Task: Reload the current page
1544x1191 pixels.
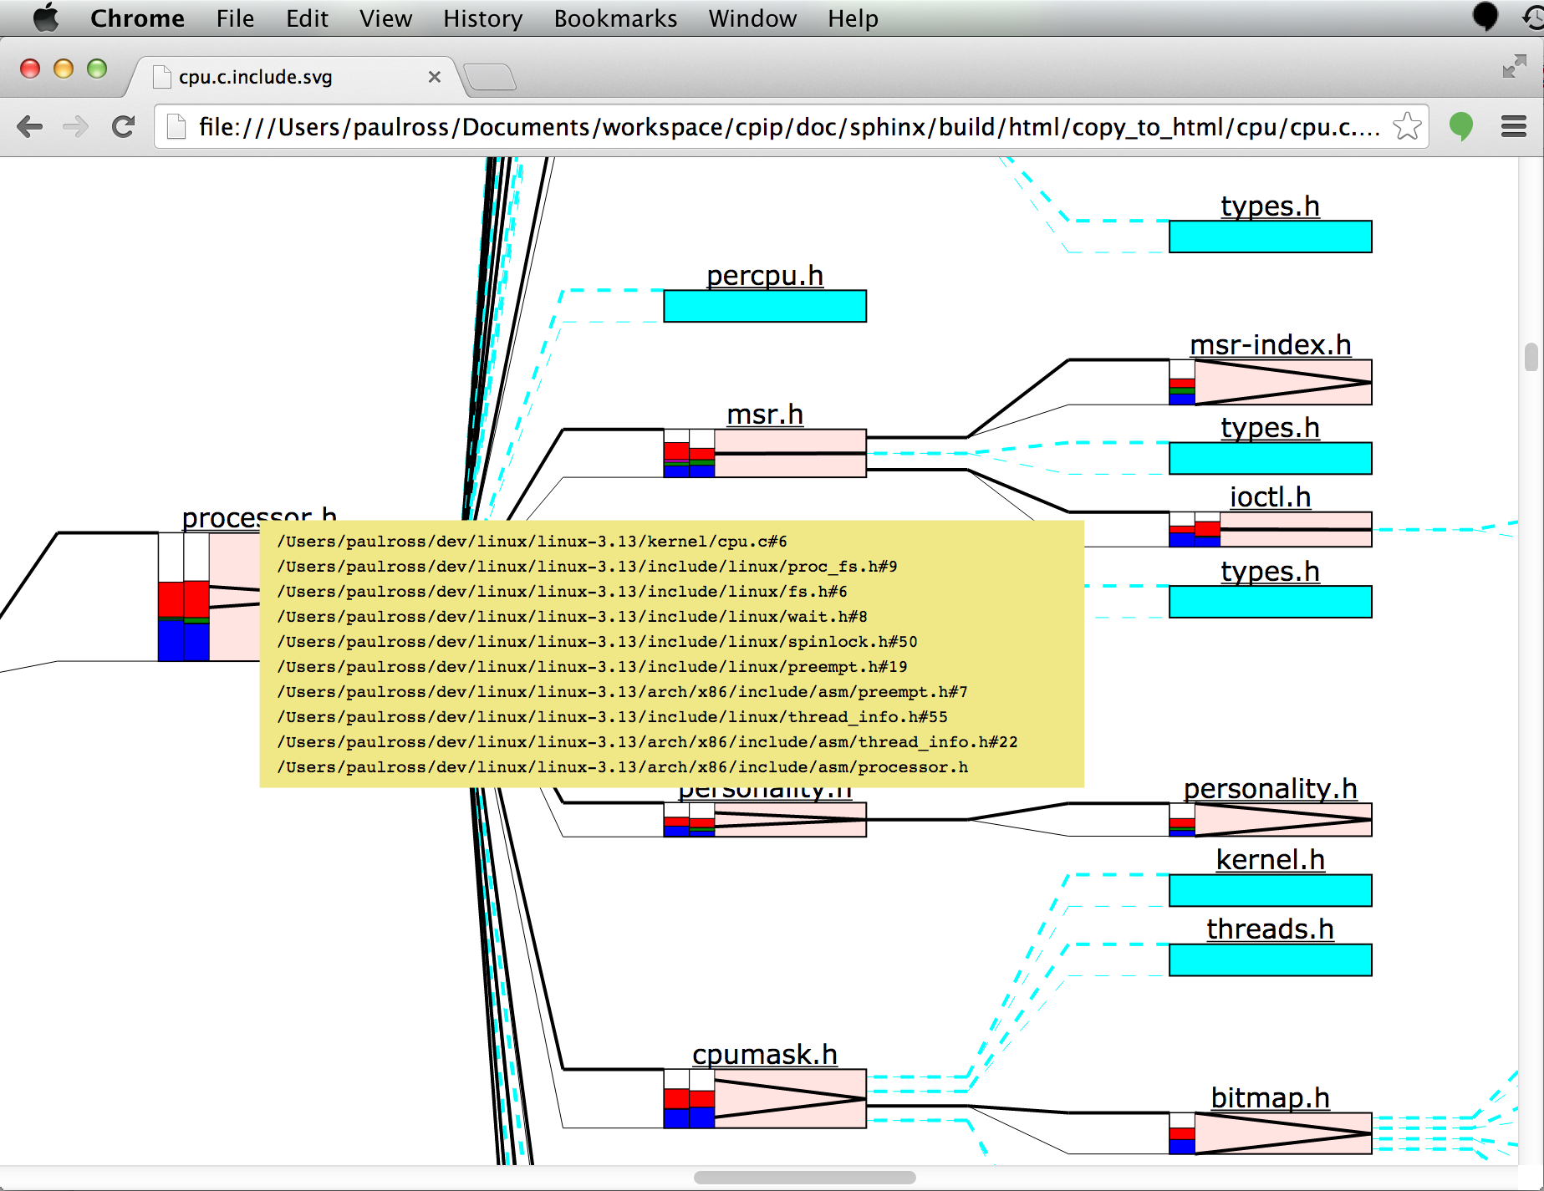Action: tap(123, 127)
